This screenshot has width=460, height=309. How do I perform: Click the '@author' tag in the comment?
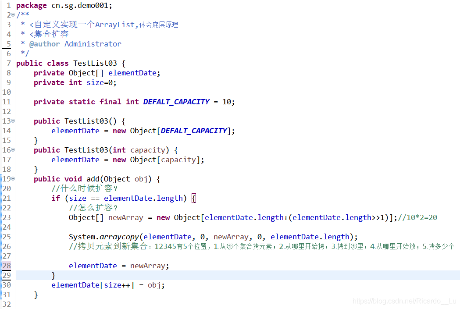[45, 44]
